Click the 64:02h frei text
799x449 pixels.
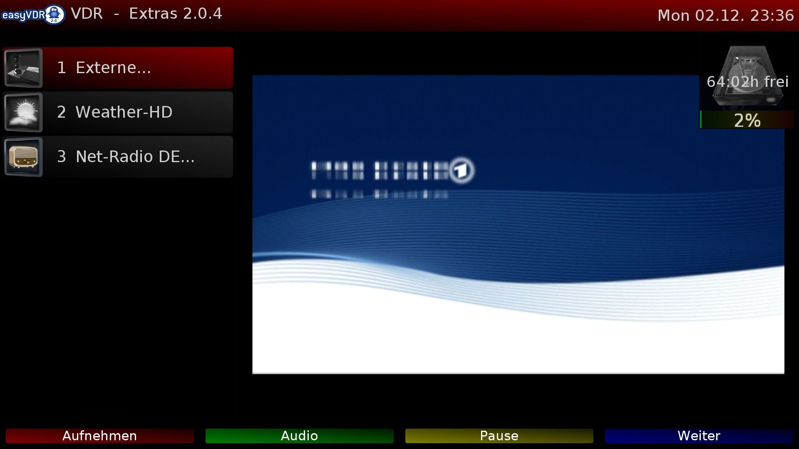click(747, 82)
